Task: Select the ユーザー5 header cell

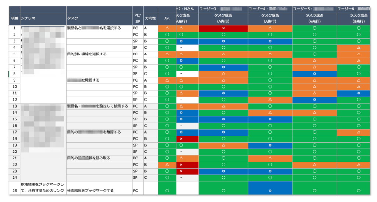Action: [x=314, y=8]
